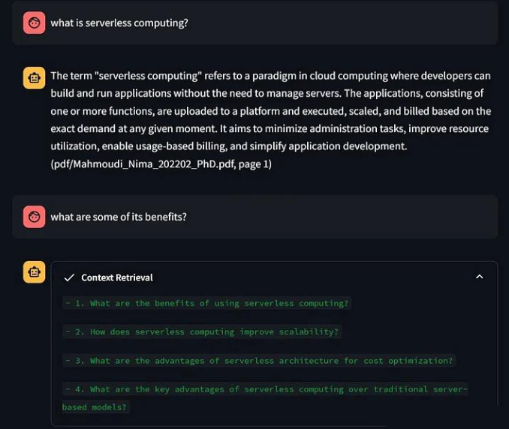The height and width of the screenshot is (429, 509).
Task: Select query 3 about cost optimization
Action: click(259, 361)
